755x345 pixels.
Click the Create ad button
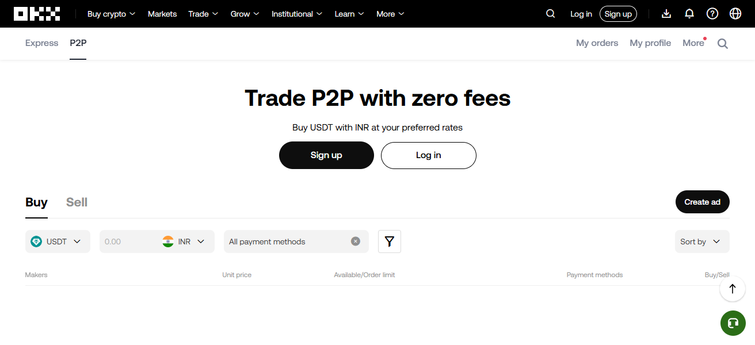[x=702, y=202]
